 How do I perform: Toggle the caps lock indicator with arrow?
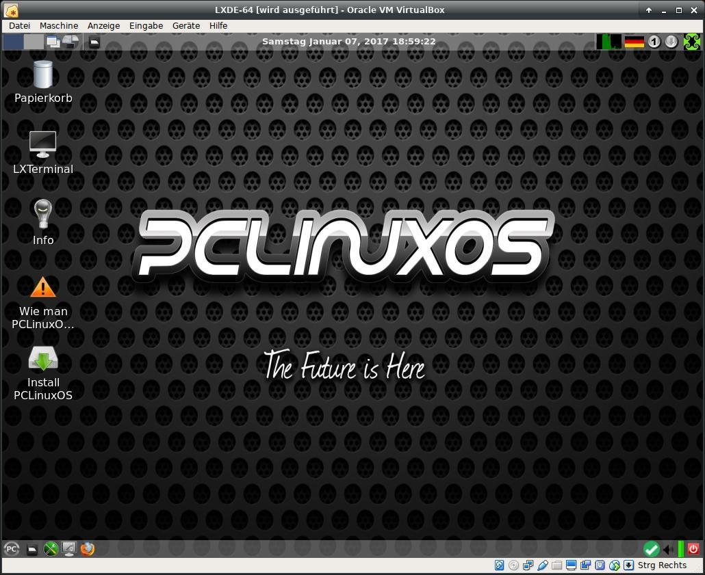671,42
